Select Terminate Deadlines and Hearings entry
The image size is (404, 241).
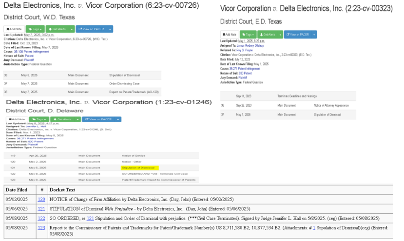pos(288,96)
